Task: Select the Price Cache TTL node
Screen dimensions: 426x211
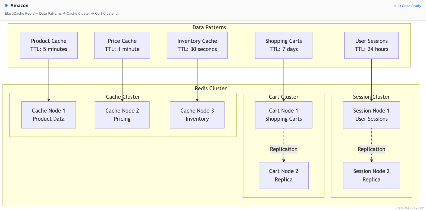Action: [x=122, y=45]
